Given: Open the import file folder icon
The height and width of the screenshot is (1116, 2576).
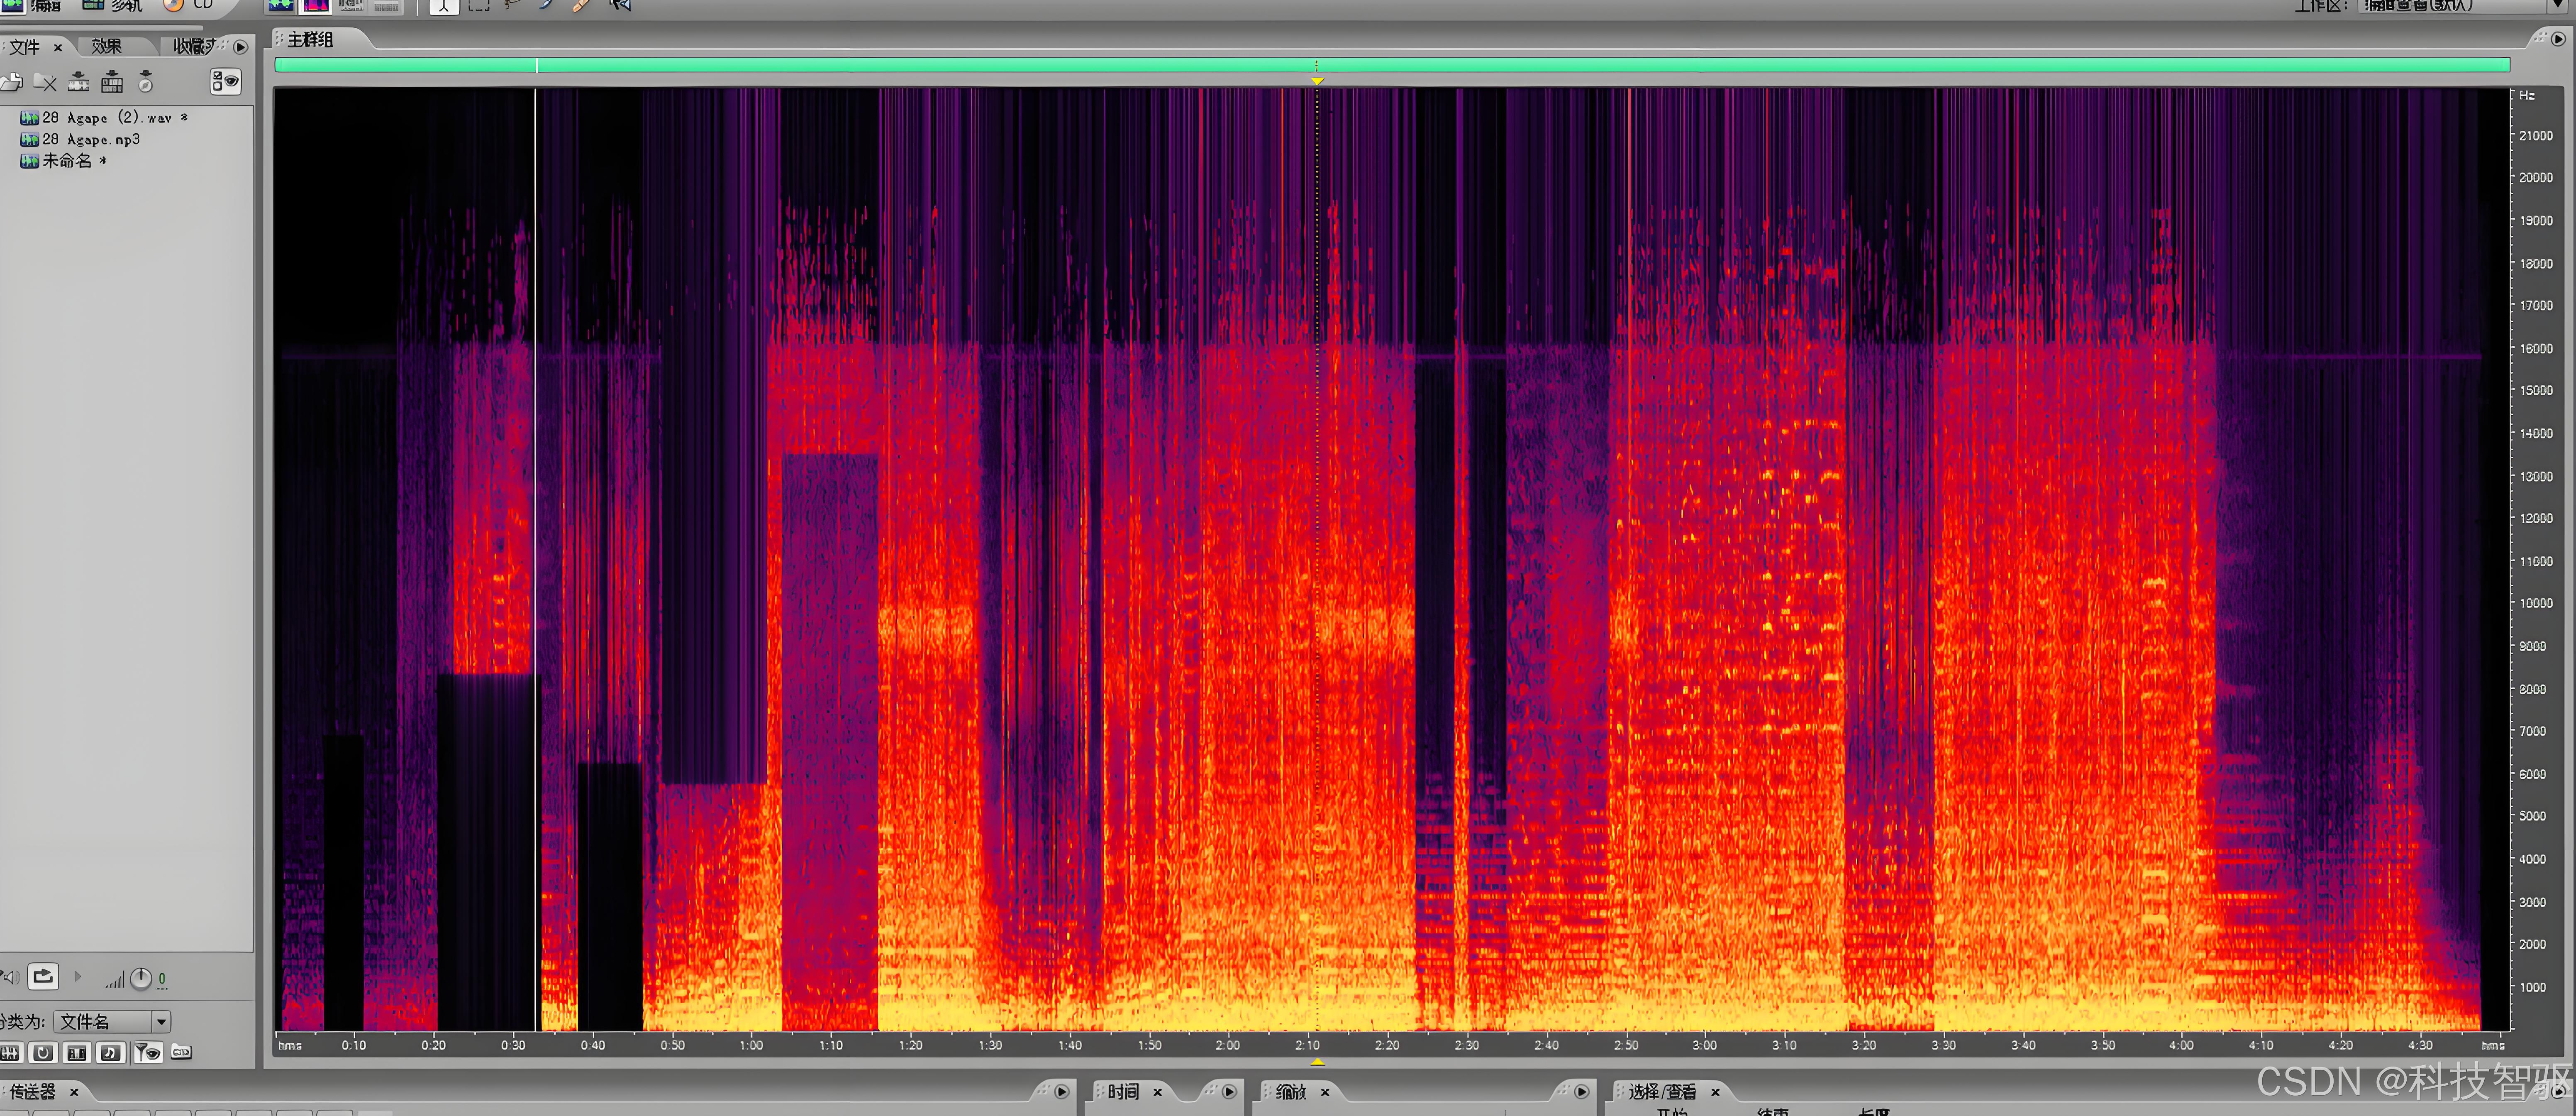Looking at the screenshot, I should tap(12, 82).
